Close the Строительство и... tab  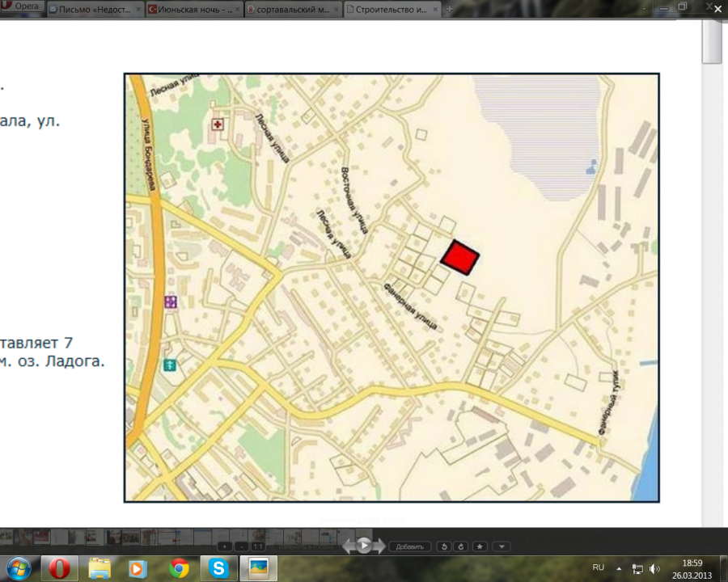pyautogui.click(x=434, y=9)
